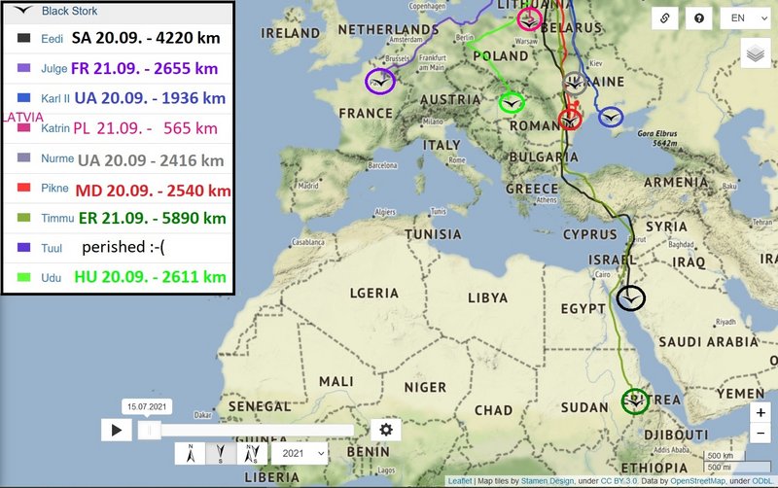778x488 pixels.
Task: Click the red stork marker near Romania
Action: pyautogui.click(x=570, y=120)
